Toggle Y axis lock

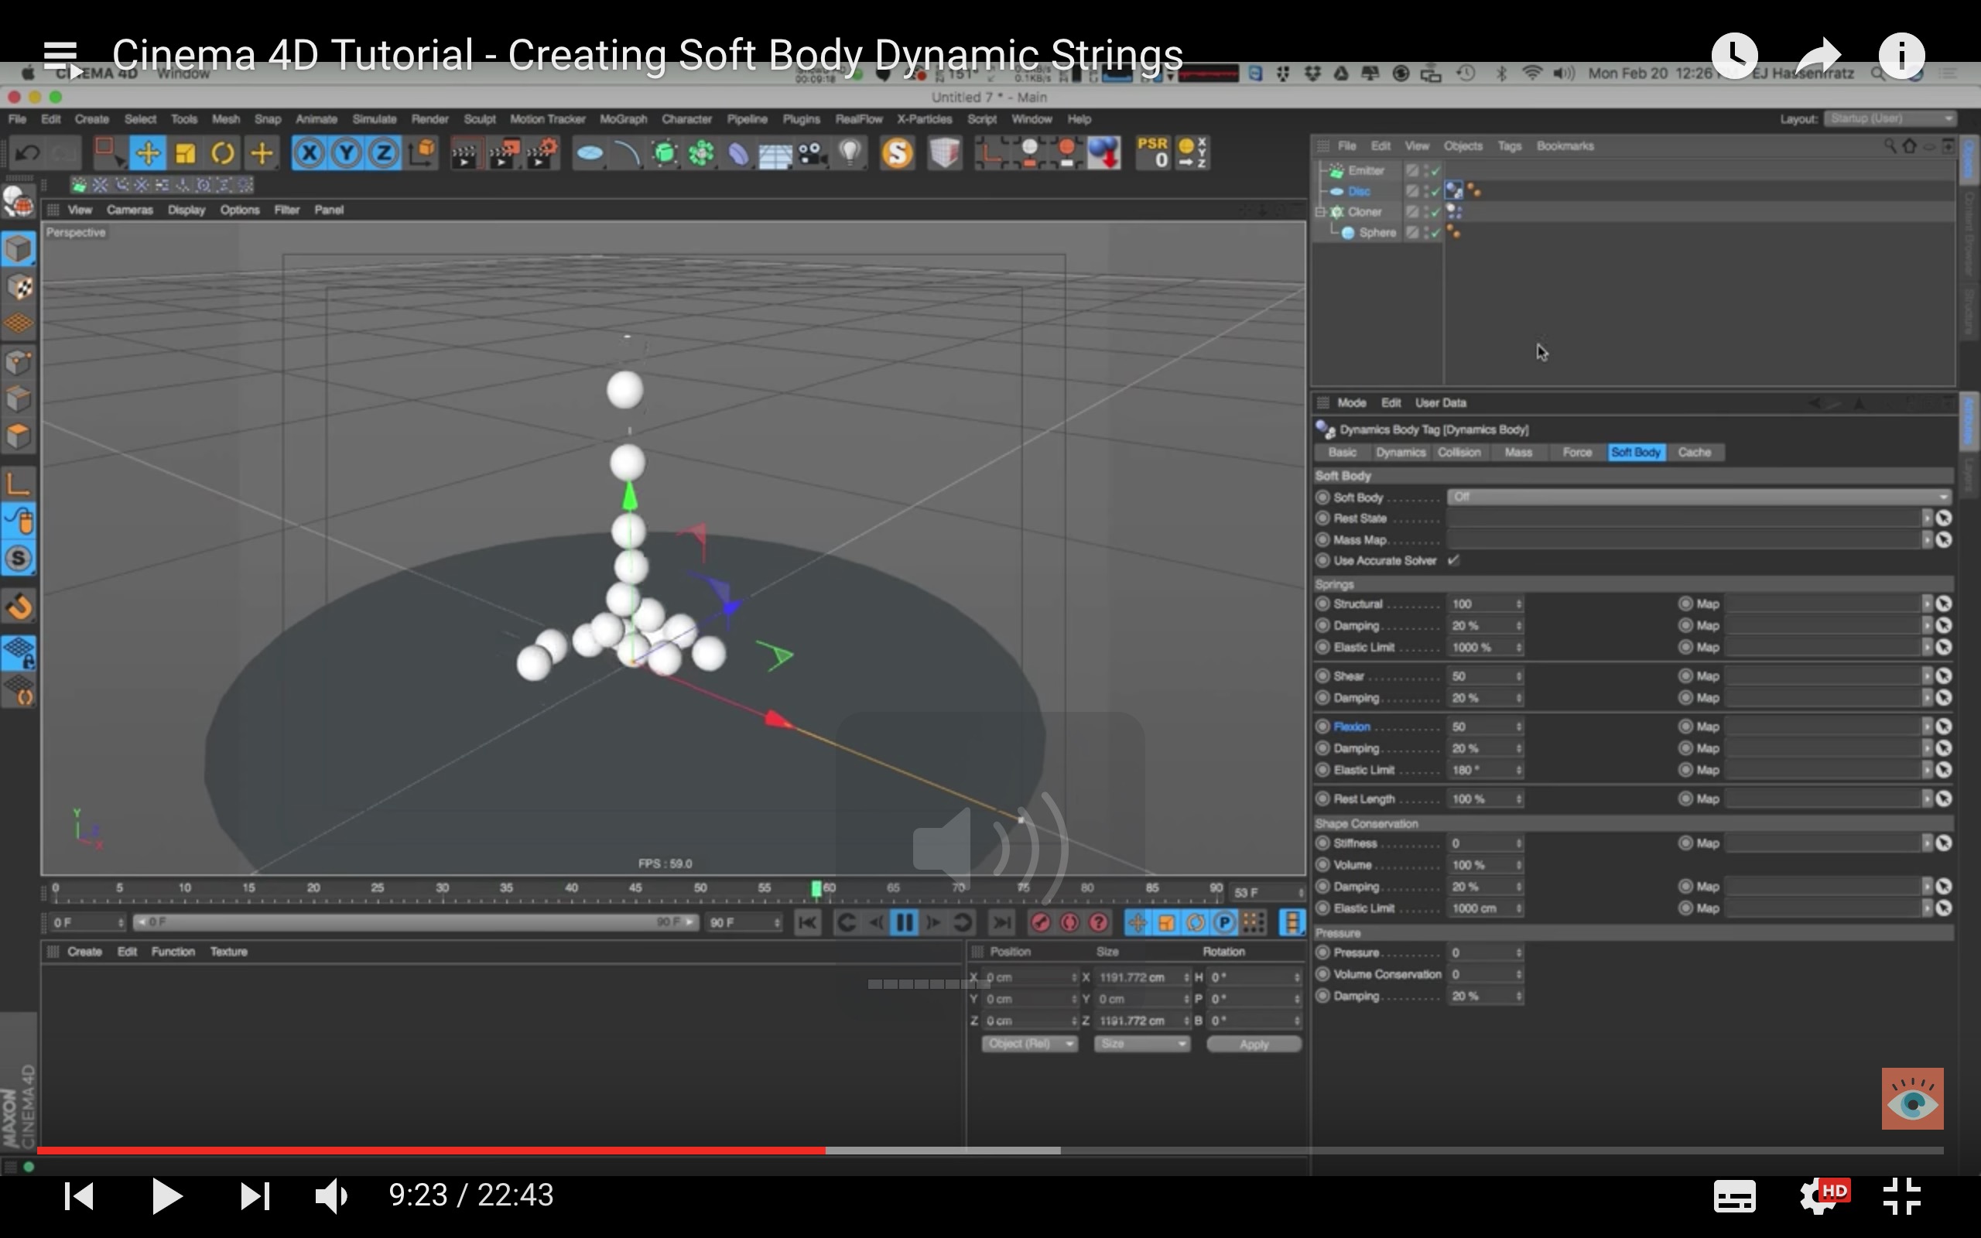click(x=347, y=153)
